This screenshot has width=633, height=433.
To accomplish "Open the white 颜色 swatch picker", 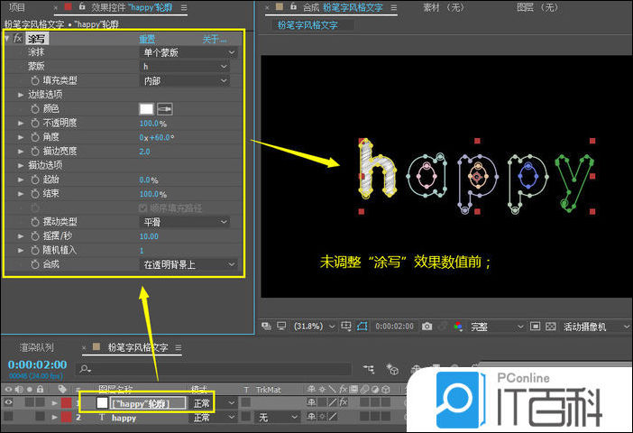I will click(x=146, y=108).
